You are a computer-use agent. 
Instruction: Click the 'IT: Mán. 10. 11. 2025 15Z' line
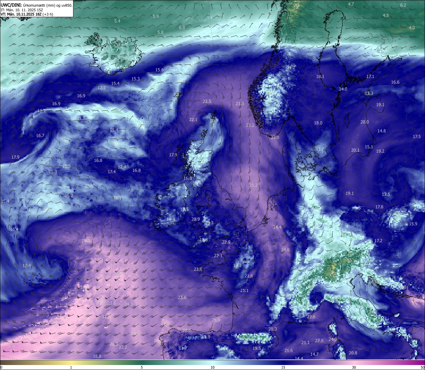pos(22,10)
